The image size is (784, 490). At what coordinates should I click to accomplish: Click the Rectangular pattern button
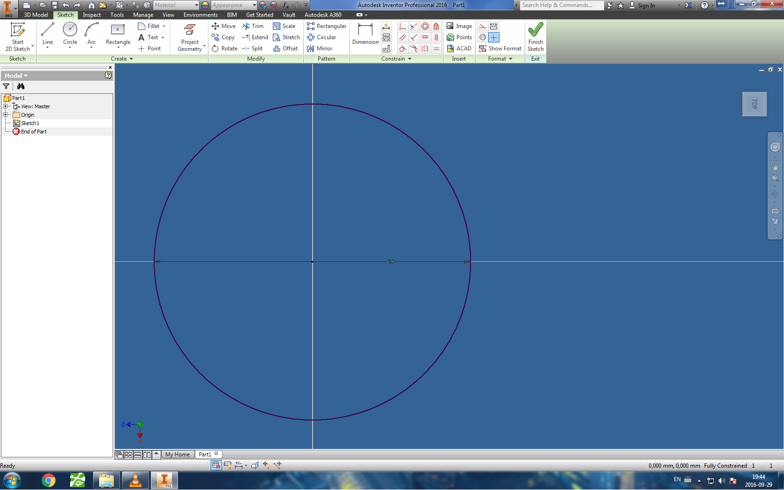pyautogui.click(x=327, y=26)
